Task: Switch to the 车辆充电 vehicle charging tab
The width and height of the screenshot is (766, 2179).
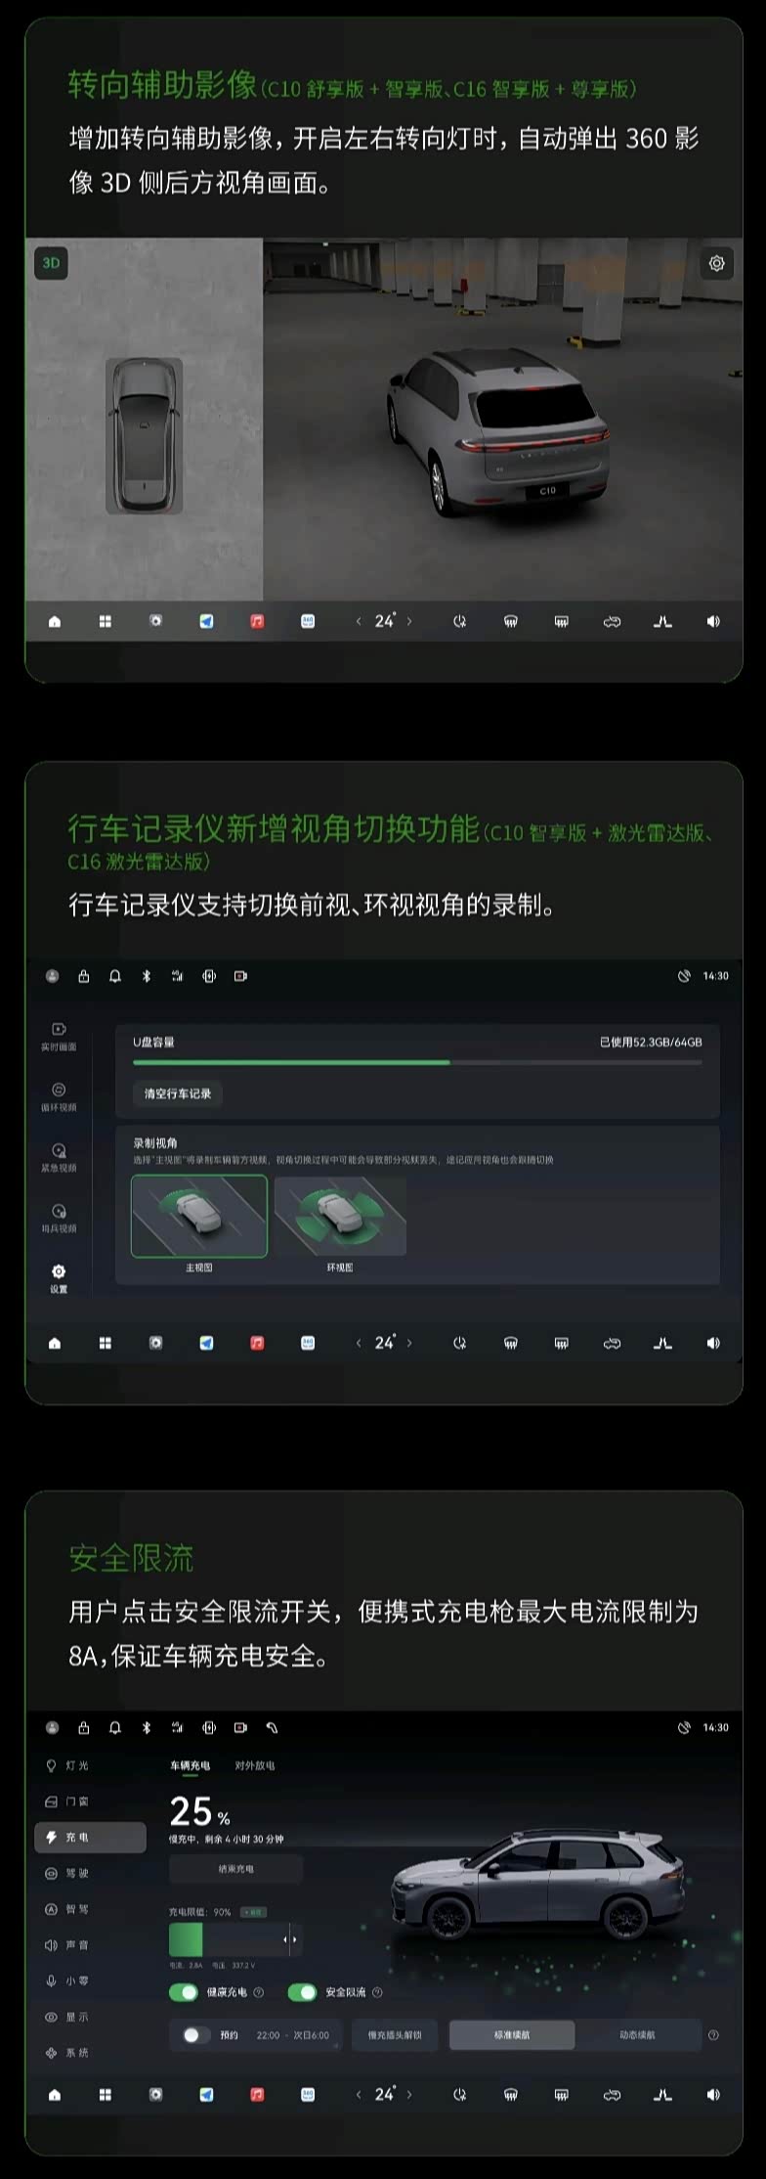Action: (x=191, y=1766)
